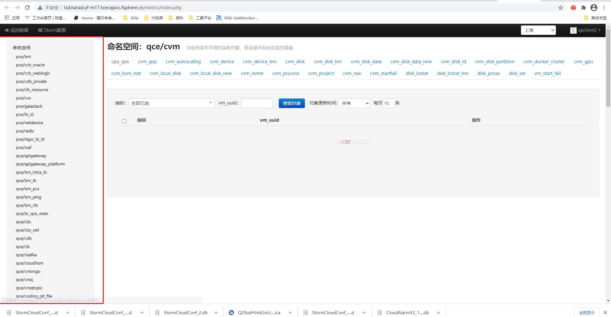Switch to the cvm_kvm_stat tab
Screen dimensions: 611x317
pyautogui.click(x=126, y=73)
